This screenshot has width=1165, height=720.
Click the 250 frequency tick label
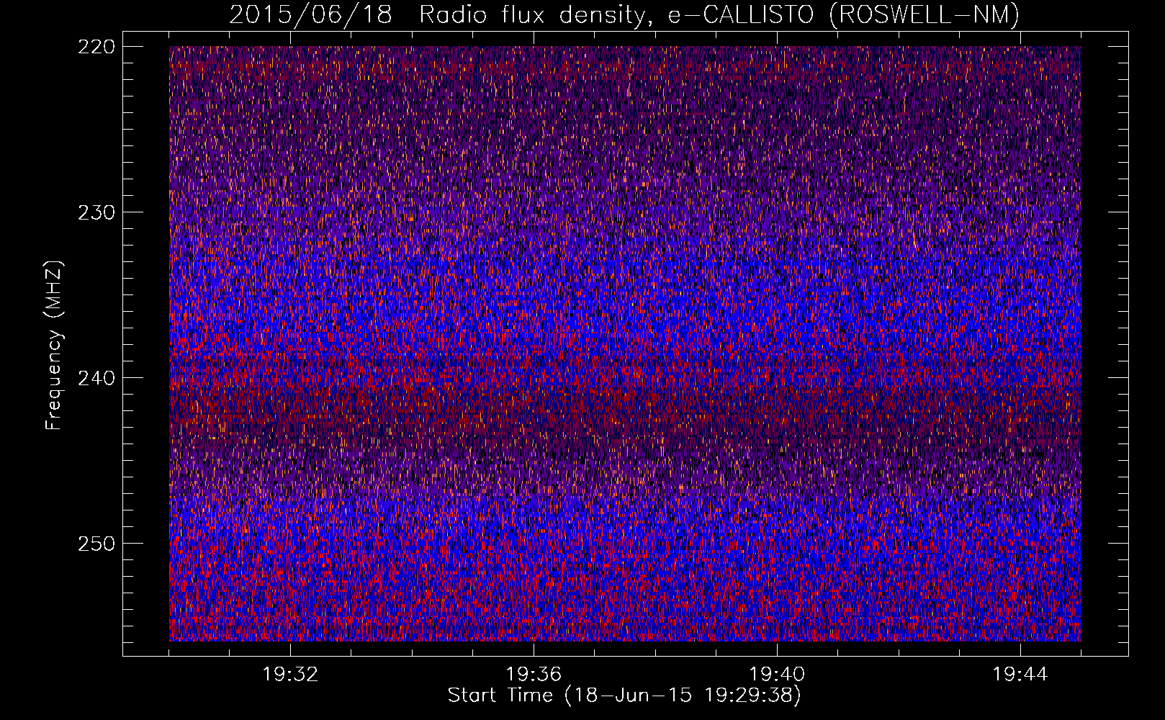(95, 544)
